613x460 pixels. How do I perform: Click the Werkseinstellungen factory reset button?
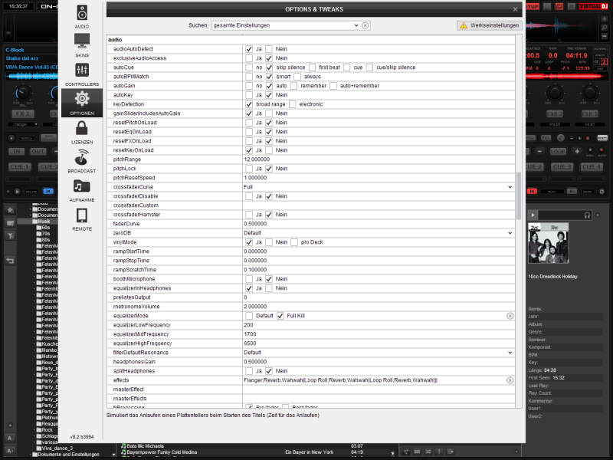coord(489,25)
